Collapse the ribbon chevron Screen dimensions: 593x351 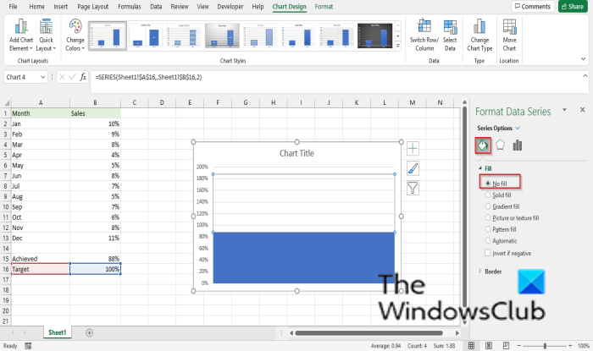click(x=583, y=59)
